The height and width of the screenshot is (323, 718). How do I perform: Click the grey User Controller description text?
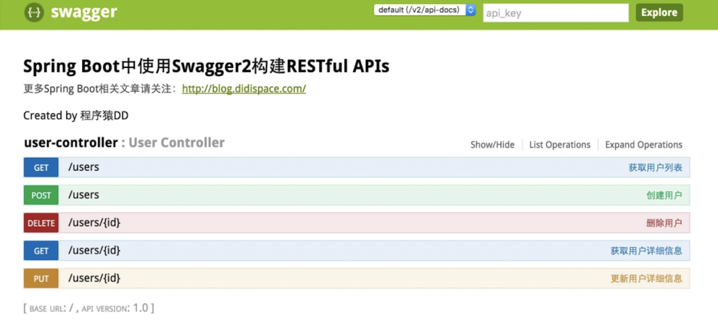coord(176,143)
